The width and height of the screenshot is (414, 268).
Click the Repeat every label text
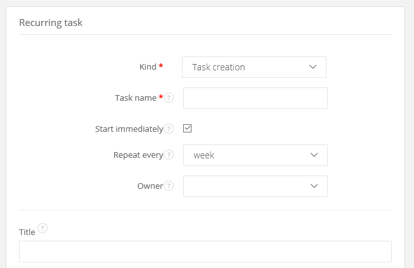coord(138,155)
